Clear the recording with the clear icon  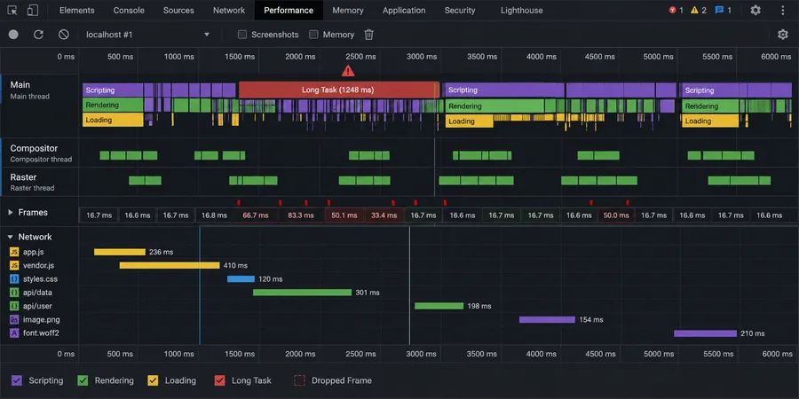tap(64, 35)
